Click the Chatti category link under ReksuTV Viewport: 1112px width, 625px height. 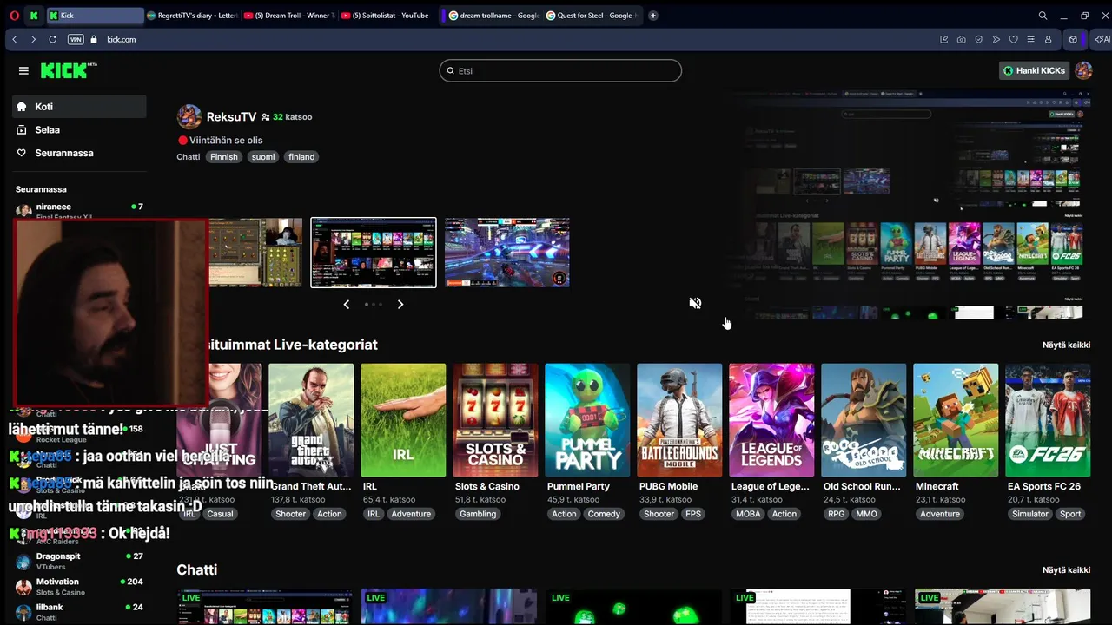click(189, 157)
